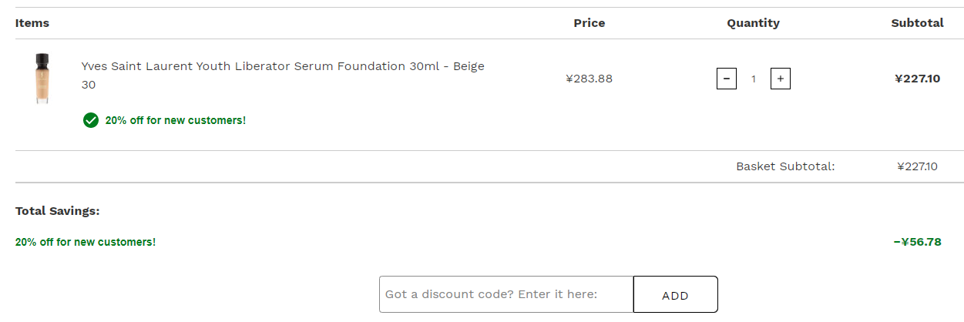Click the discount code input field
Image resolution: width=964 pixels, height=322 pixels.
click(x=506, y=294)
